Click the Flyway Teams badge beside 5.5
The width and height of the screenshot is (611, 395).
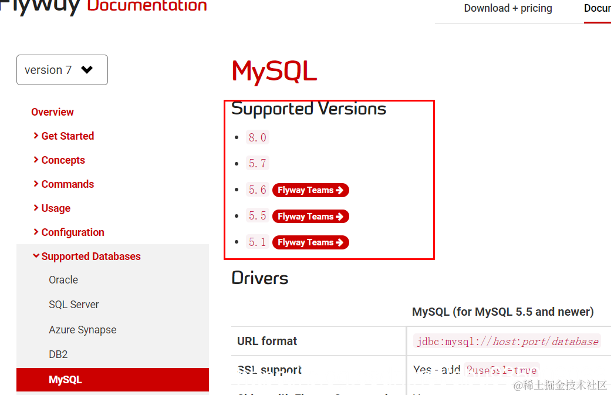tap(310, 216)
